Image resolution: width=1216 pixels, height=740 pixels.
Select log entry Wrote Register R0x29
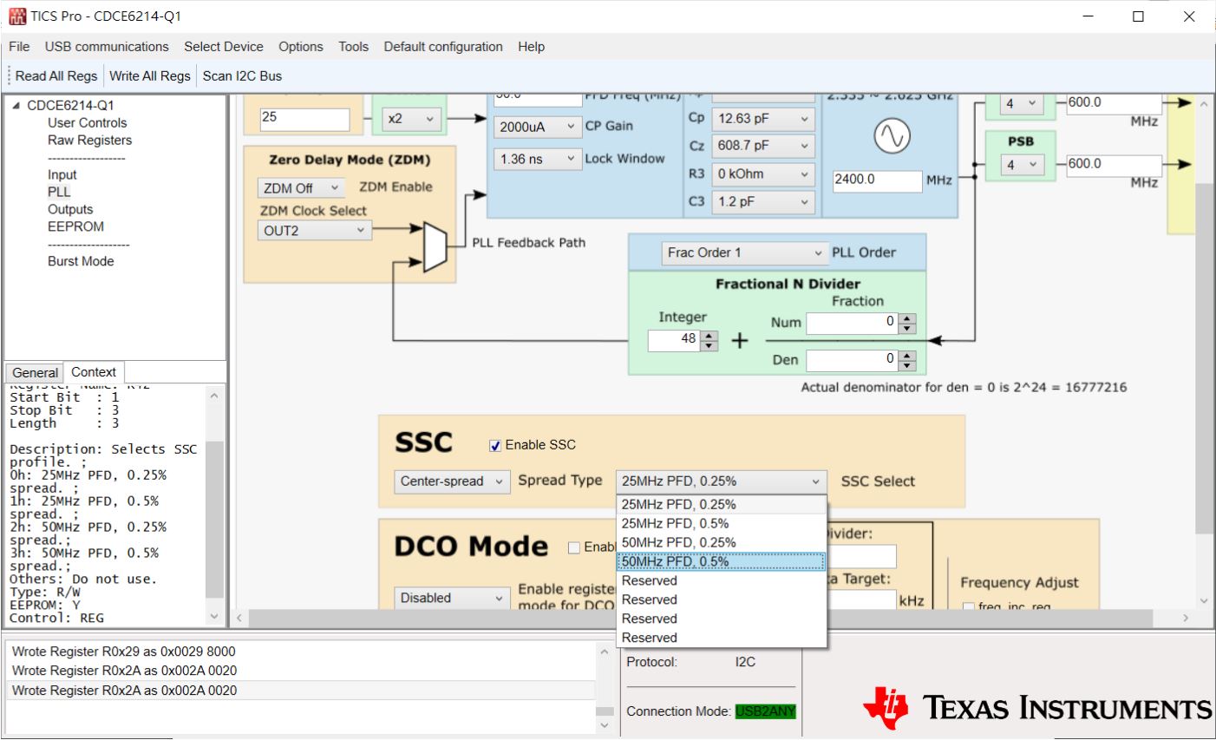[124, 652]
